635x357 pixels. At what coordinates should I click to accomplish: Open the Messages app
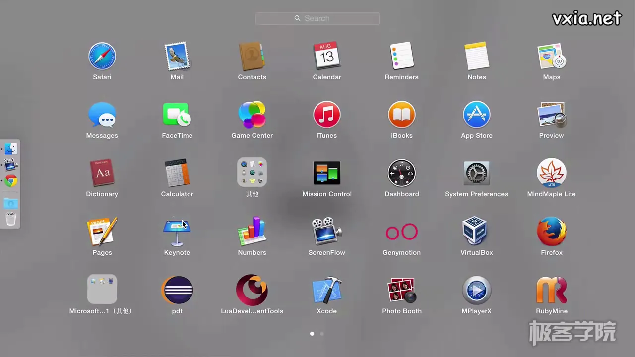point(102,115)
